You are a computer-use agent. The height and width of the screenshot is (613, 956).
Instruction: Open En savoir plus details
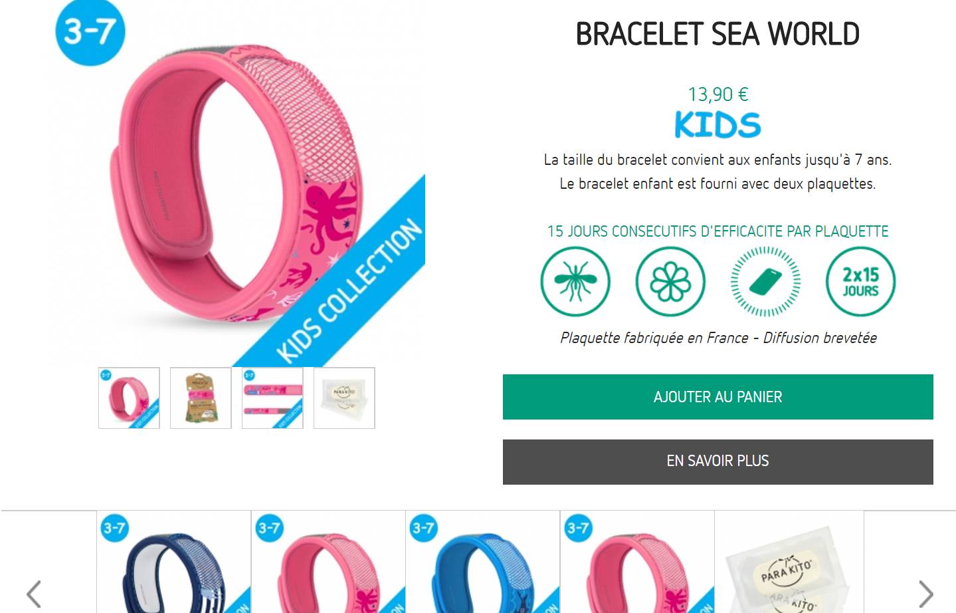click(x=717, y=461)
